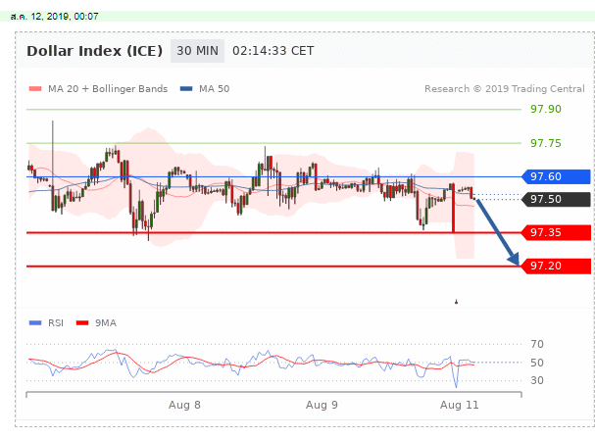The height and width of the screenshot is (438, 595).
Task: Click the Aug 11 date axis label
Action: pos(459,405)
